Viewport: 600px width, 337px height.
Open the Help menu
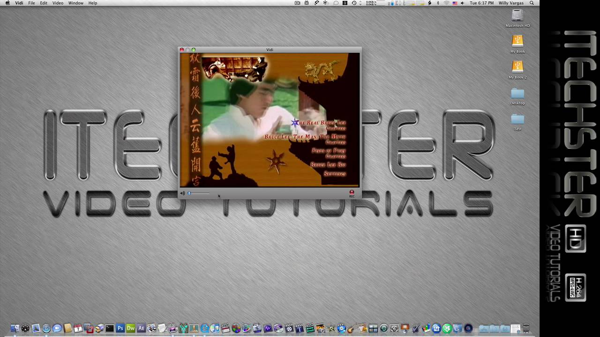(93, 3)
